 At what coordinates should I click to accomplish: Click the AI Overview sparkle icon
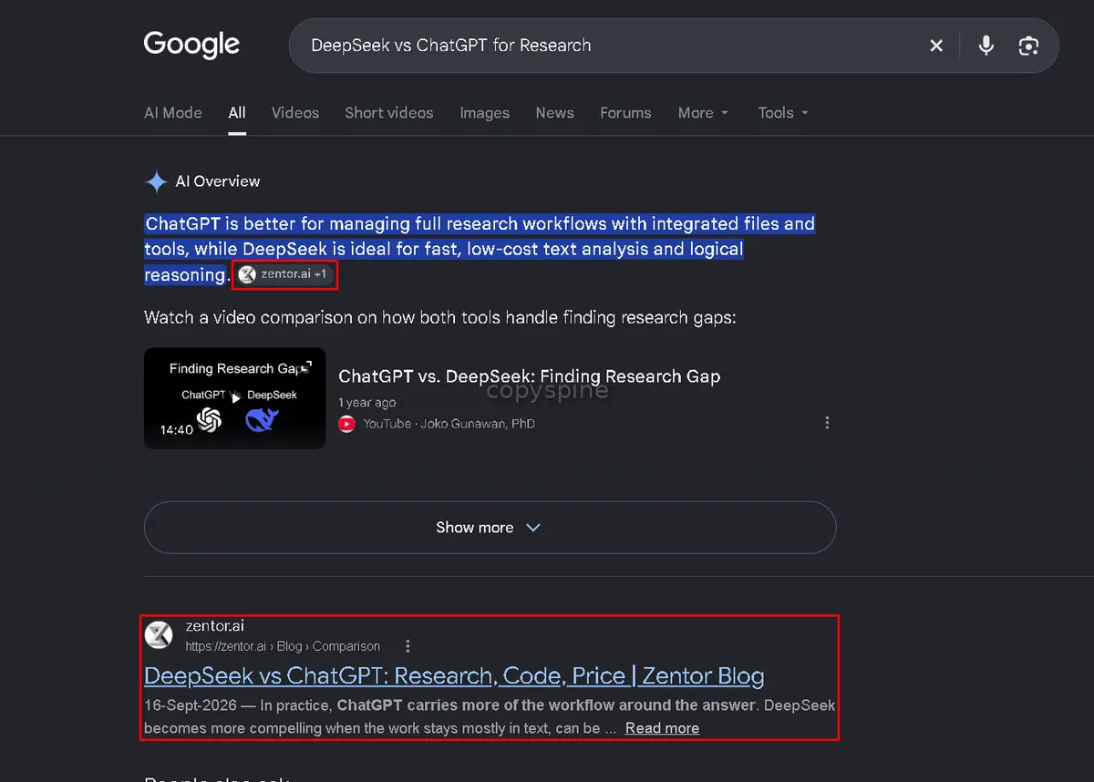coord(156,181)
